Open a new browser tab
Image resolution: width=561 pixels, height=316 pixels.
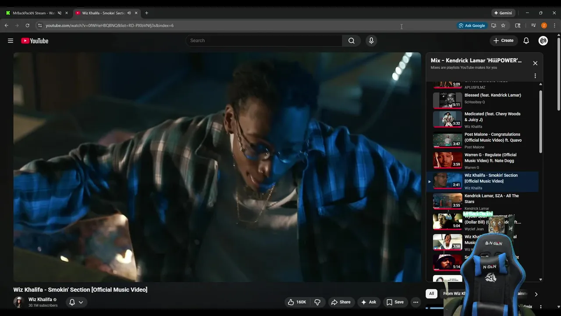click(146, 13)
